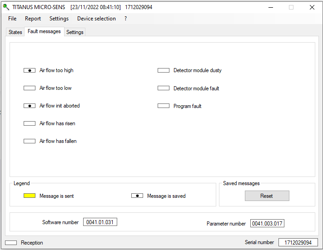Click the 'Saved messages' group title
This screenshot has height=250, width=323.
[x=241, y=183]
